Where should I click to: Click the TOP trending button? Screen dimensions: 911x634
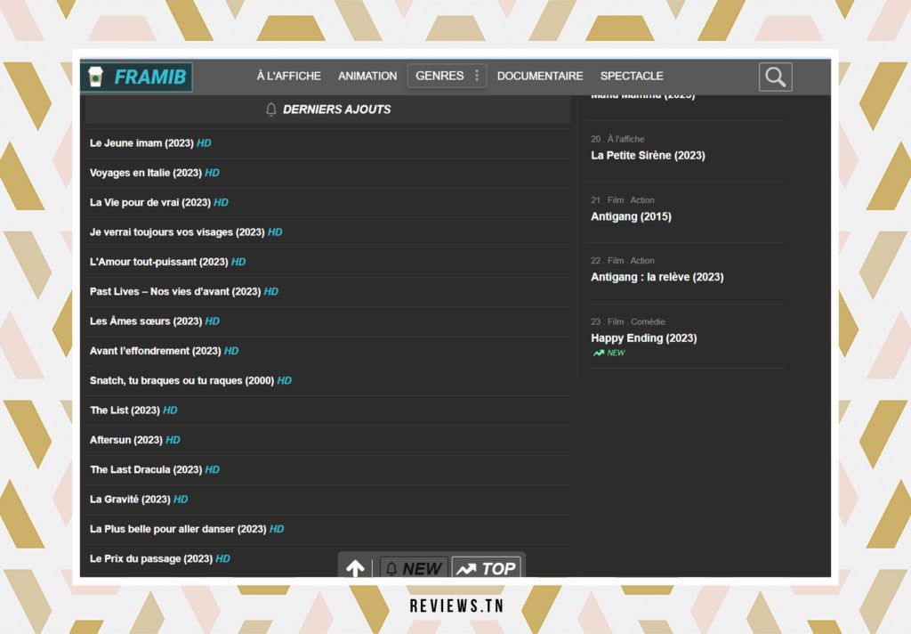[x=486, y=568]
